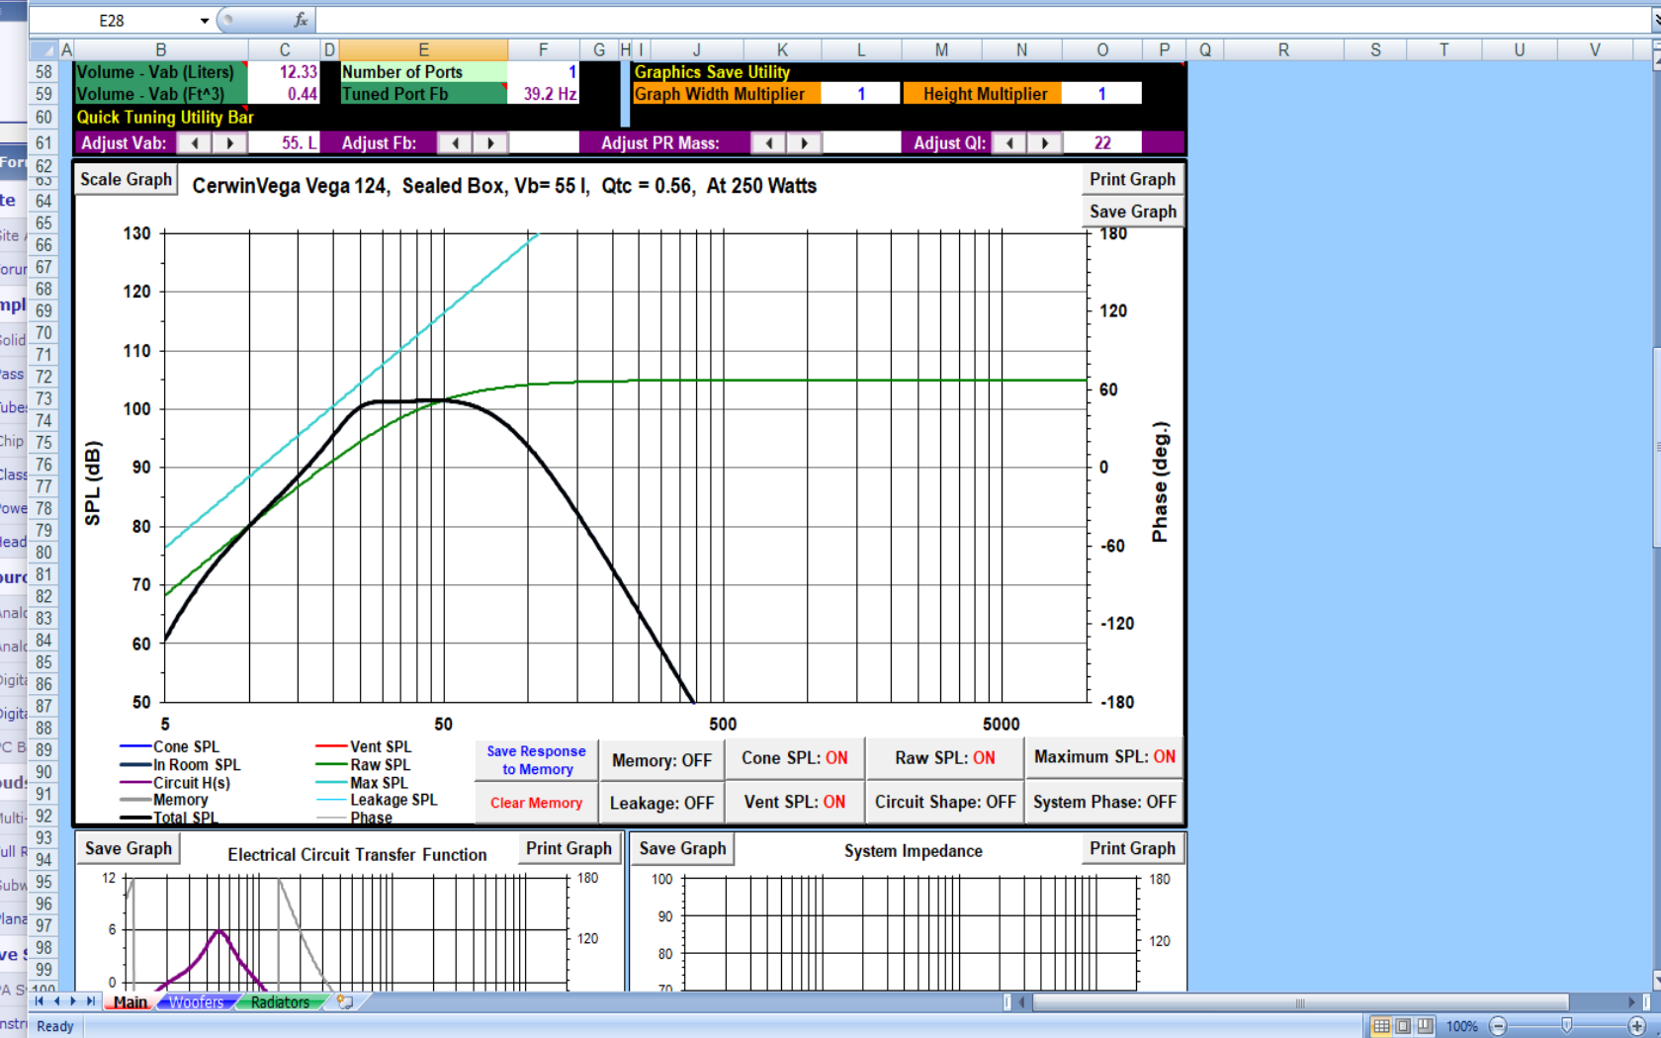The height and width of the screenshot is (1038, 1661).
Task: Click the zoom slider handle
Action: [x=1567, y=1026]
